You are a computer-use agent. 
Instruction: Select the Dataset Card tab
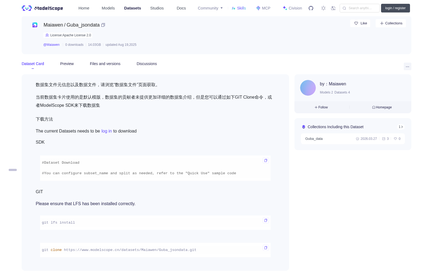33,64
